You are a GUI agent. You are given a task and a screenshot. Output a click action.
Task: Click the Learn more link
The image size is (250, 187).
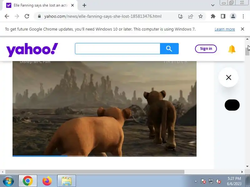coord(225,29)
